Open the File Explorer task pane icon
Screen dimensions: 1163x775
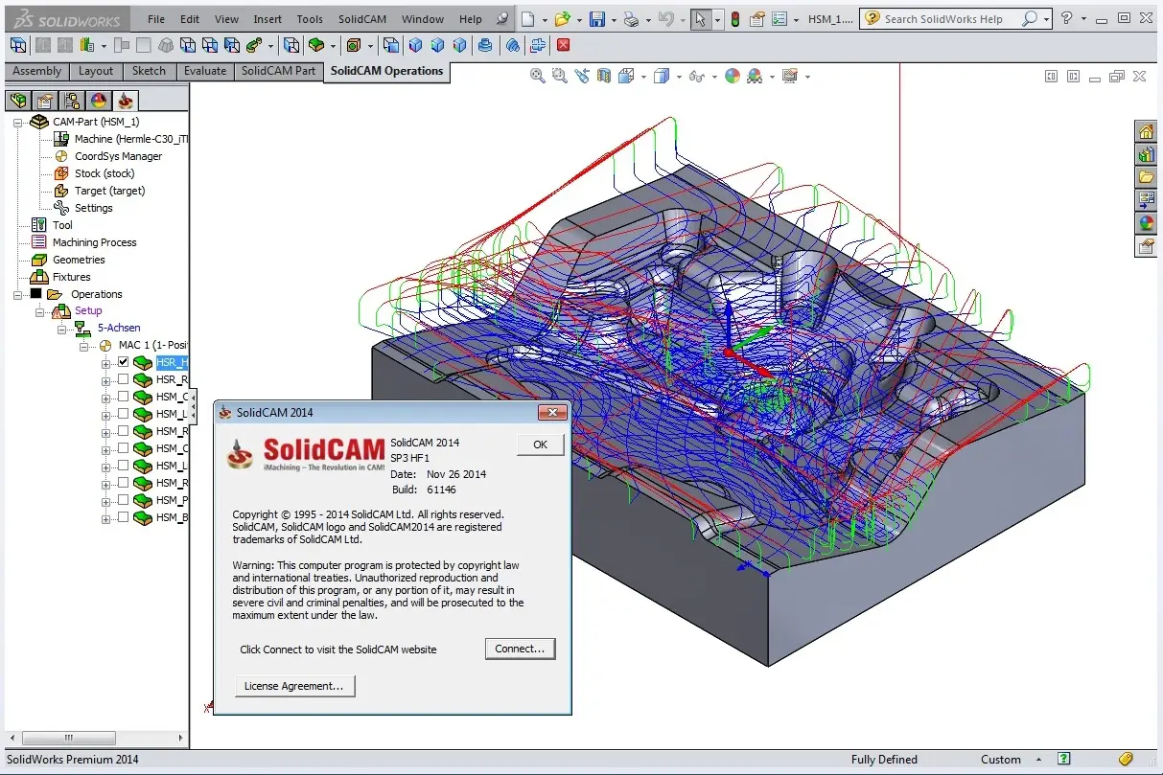[1146, 177]
